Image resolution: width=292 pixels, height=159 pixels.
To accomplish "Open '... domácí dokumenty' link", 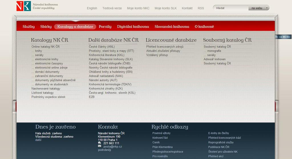I will click(x=45, y=72).
